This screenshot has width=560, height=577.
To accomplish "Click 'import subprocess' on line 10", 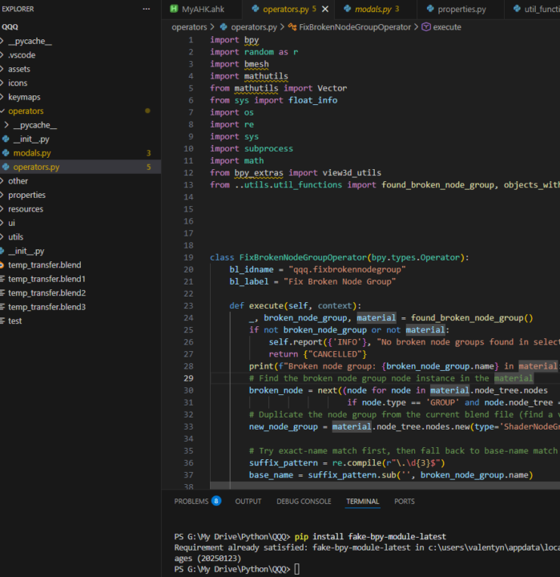I will coord(252,149).
